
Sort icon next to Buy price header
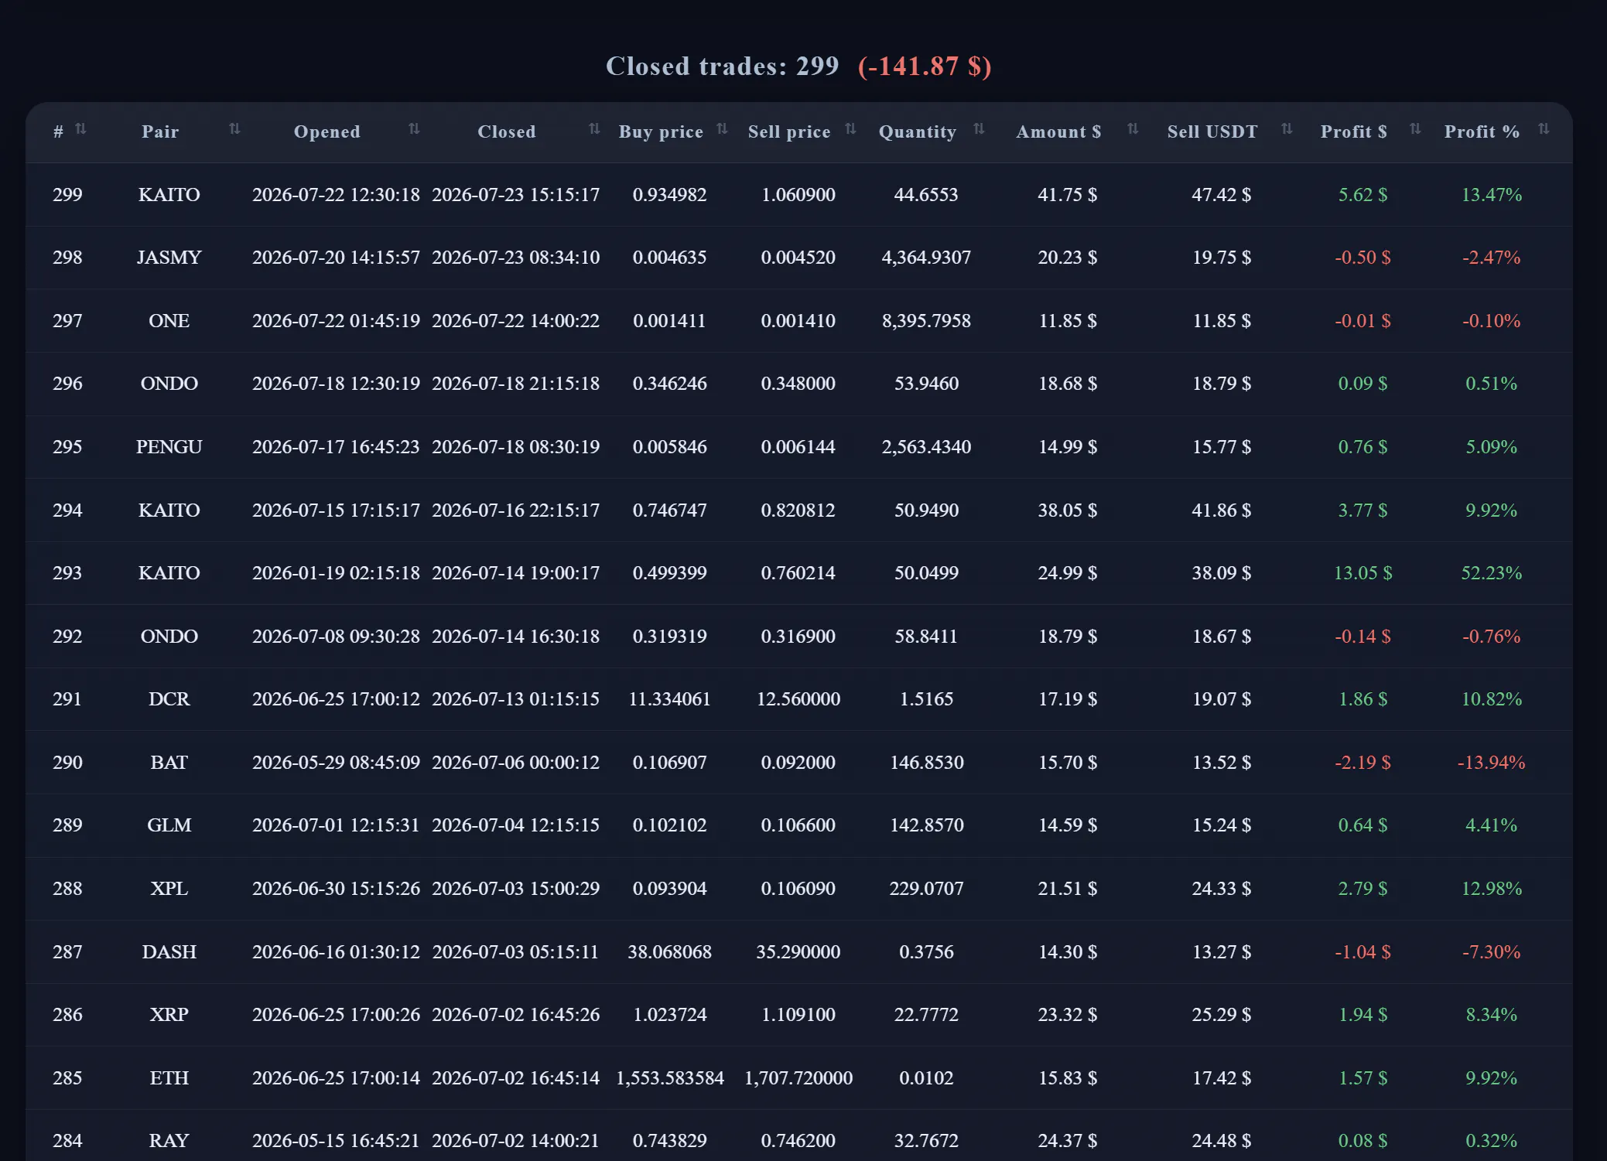(x=722, y=129)
